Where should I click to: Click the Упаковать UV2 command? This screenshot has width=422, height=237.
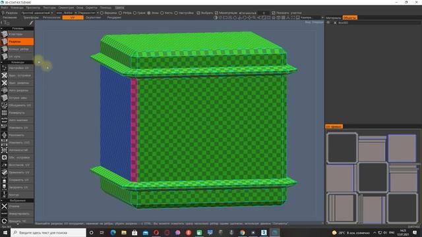(17, 143)
